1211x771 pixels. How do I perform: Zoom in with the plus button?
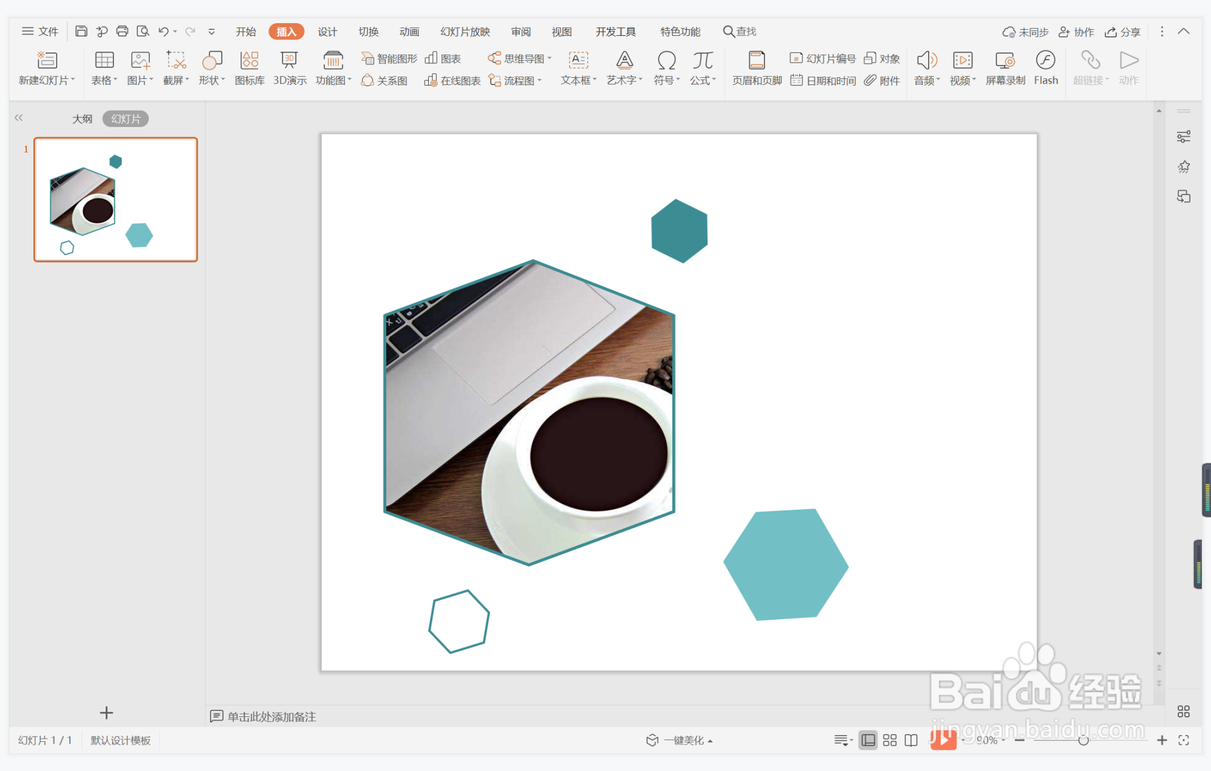click(1162, 740)
